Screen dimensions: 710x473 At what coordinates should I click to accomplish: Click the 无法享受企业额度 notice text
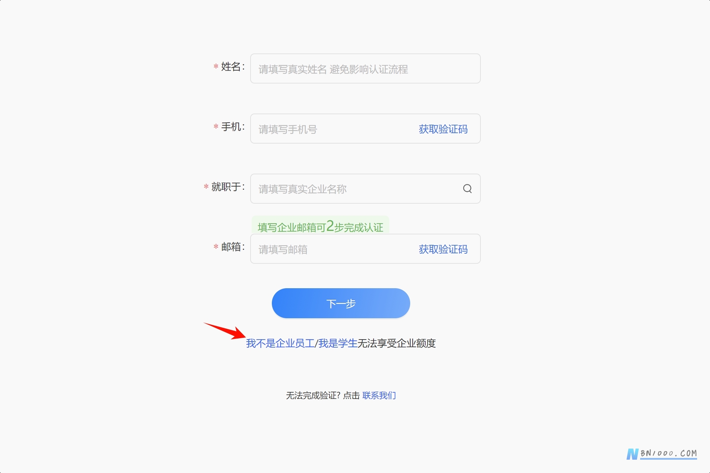tap(397, 343)
